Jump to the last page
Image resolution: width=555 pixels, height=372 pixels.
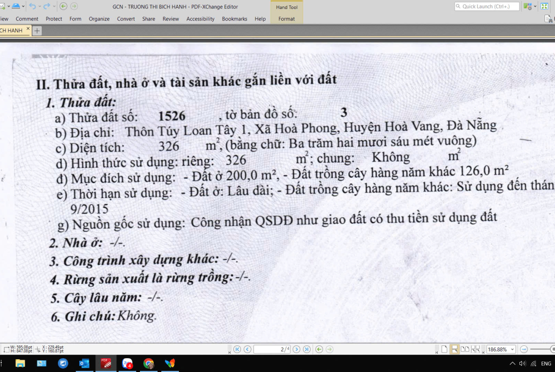(307, 349)
